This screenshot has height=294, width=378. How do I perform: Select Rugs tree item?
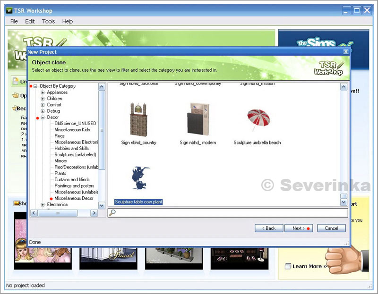coord(60,136)
